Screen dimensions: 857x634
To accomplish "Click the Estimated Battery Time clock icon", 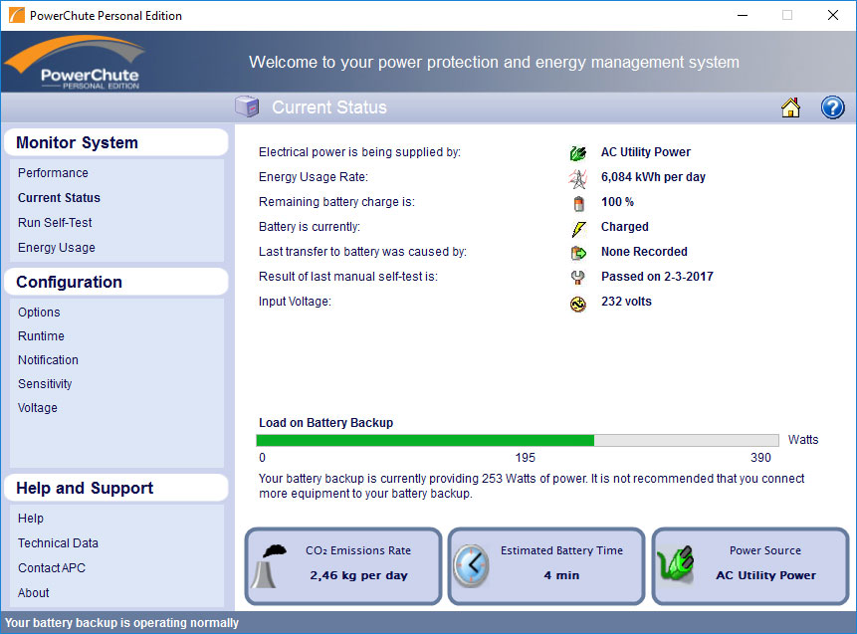I will 471,565.
